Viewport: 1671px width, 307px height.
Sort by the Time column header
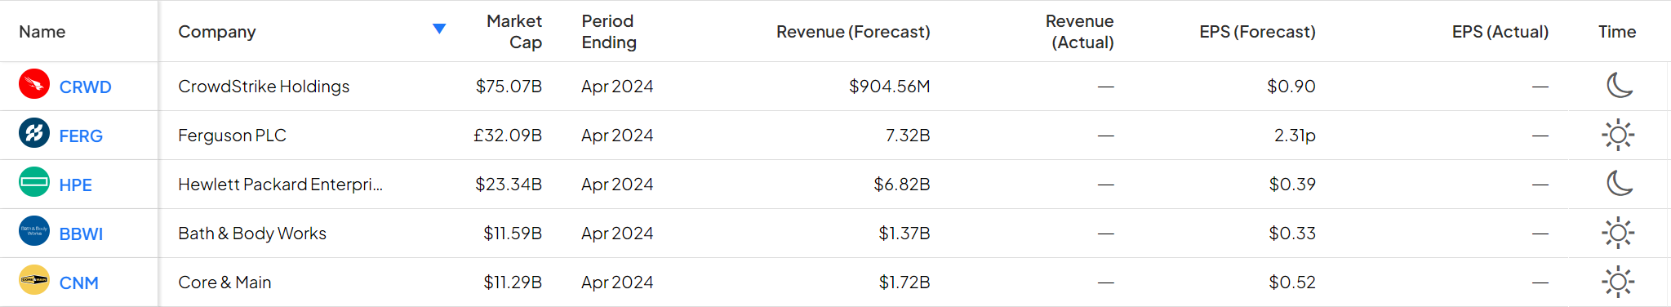[x=1617, y=31]
